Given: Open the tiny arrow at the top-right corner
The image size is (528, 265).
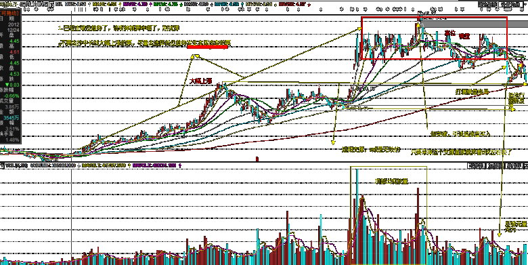Looking at the screenshot, I should pos(525,4).
